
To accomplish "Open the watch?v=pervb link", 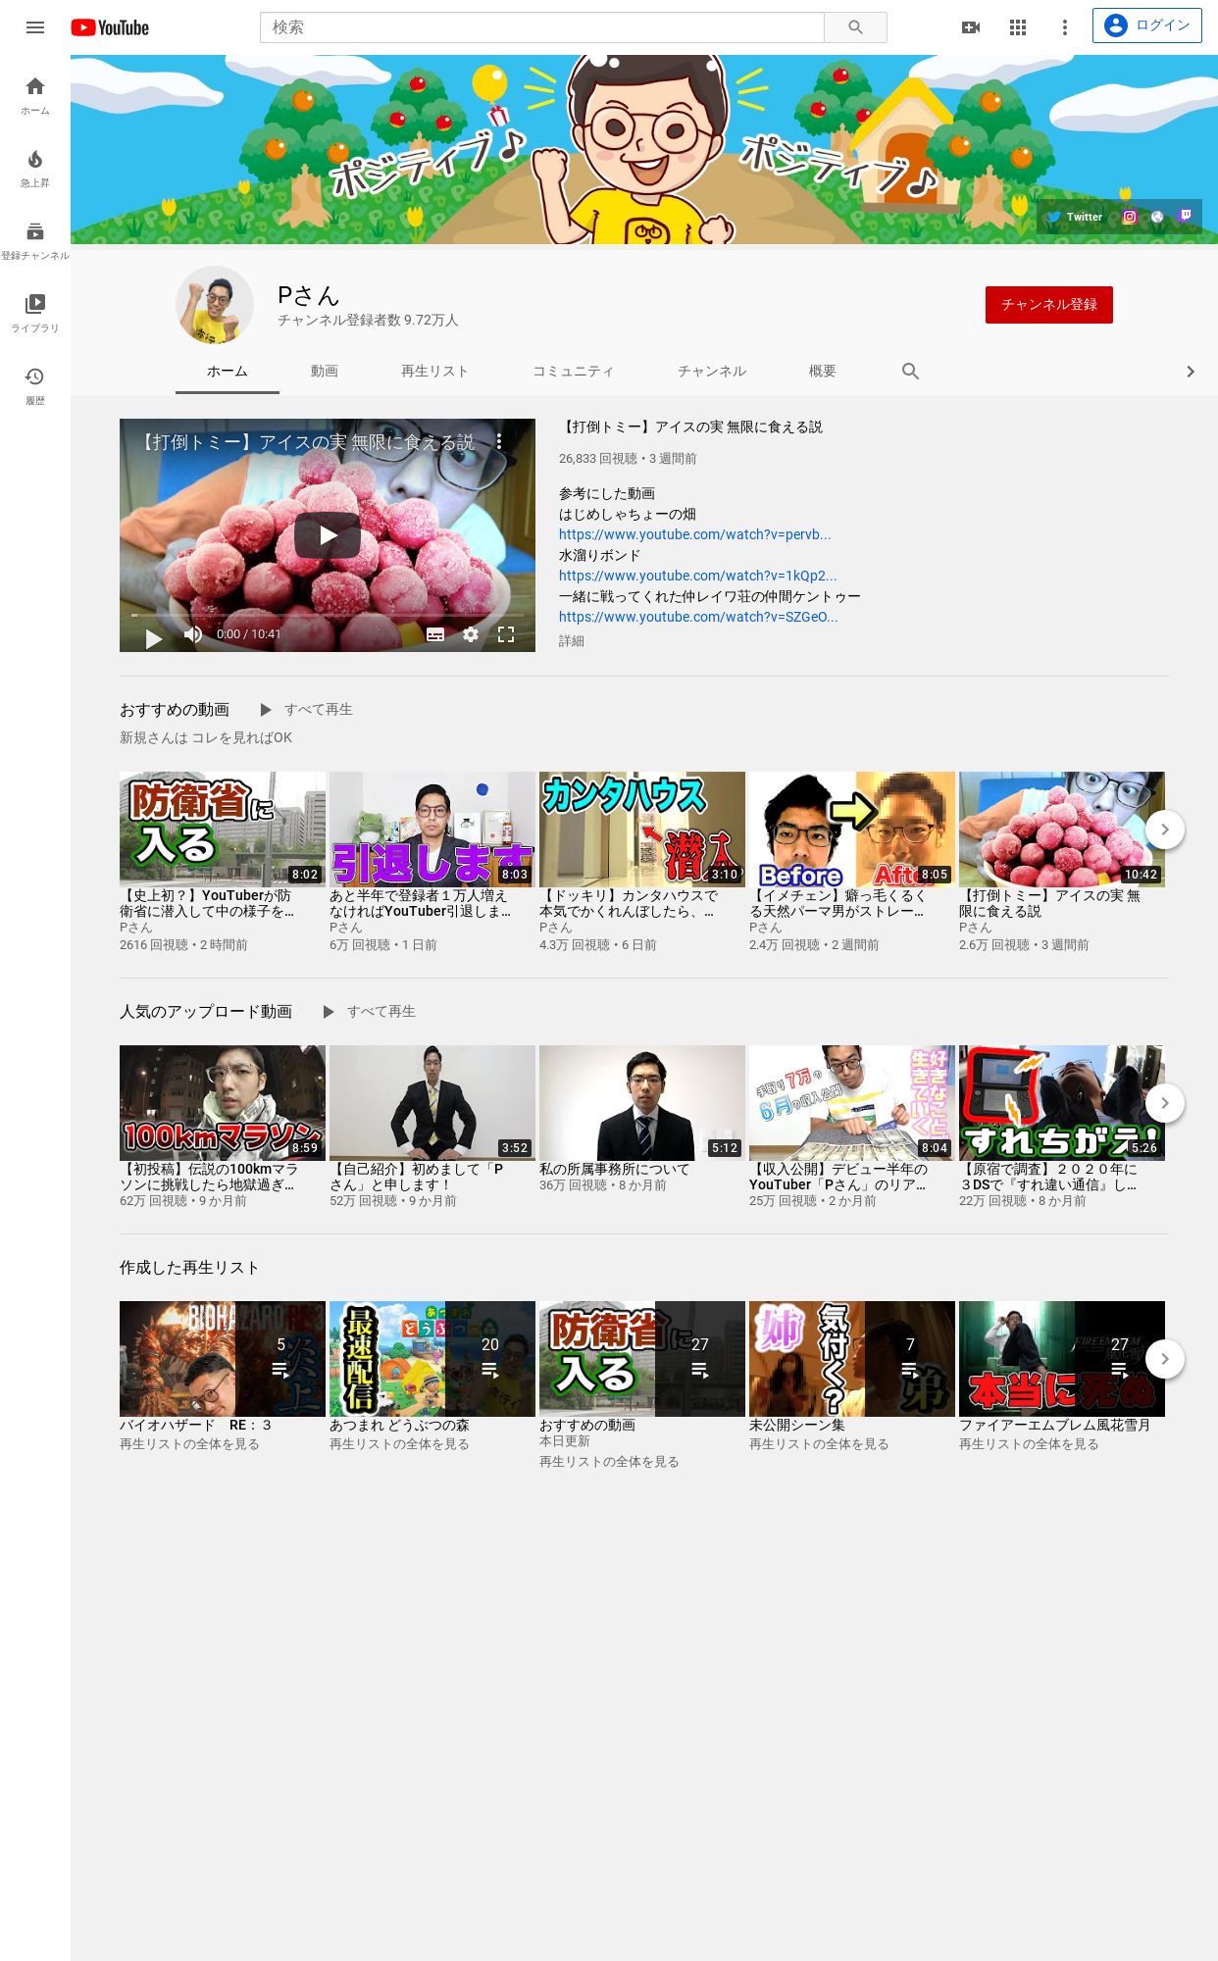I will point(695,534).
